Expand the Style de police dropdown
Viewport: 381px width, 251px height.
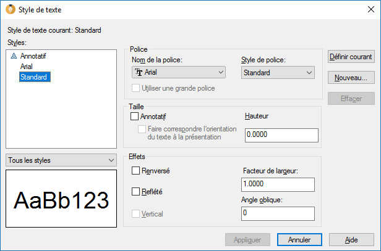278,73
